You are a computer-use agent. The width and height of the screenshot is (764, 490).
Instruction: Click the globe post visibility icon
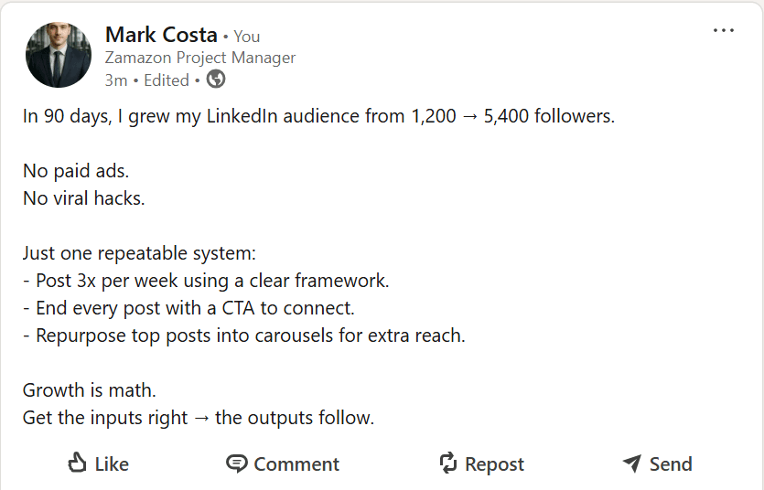[x=216, y=80]
